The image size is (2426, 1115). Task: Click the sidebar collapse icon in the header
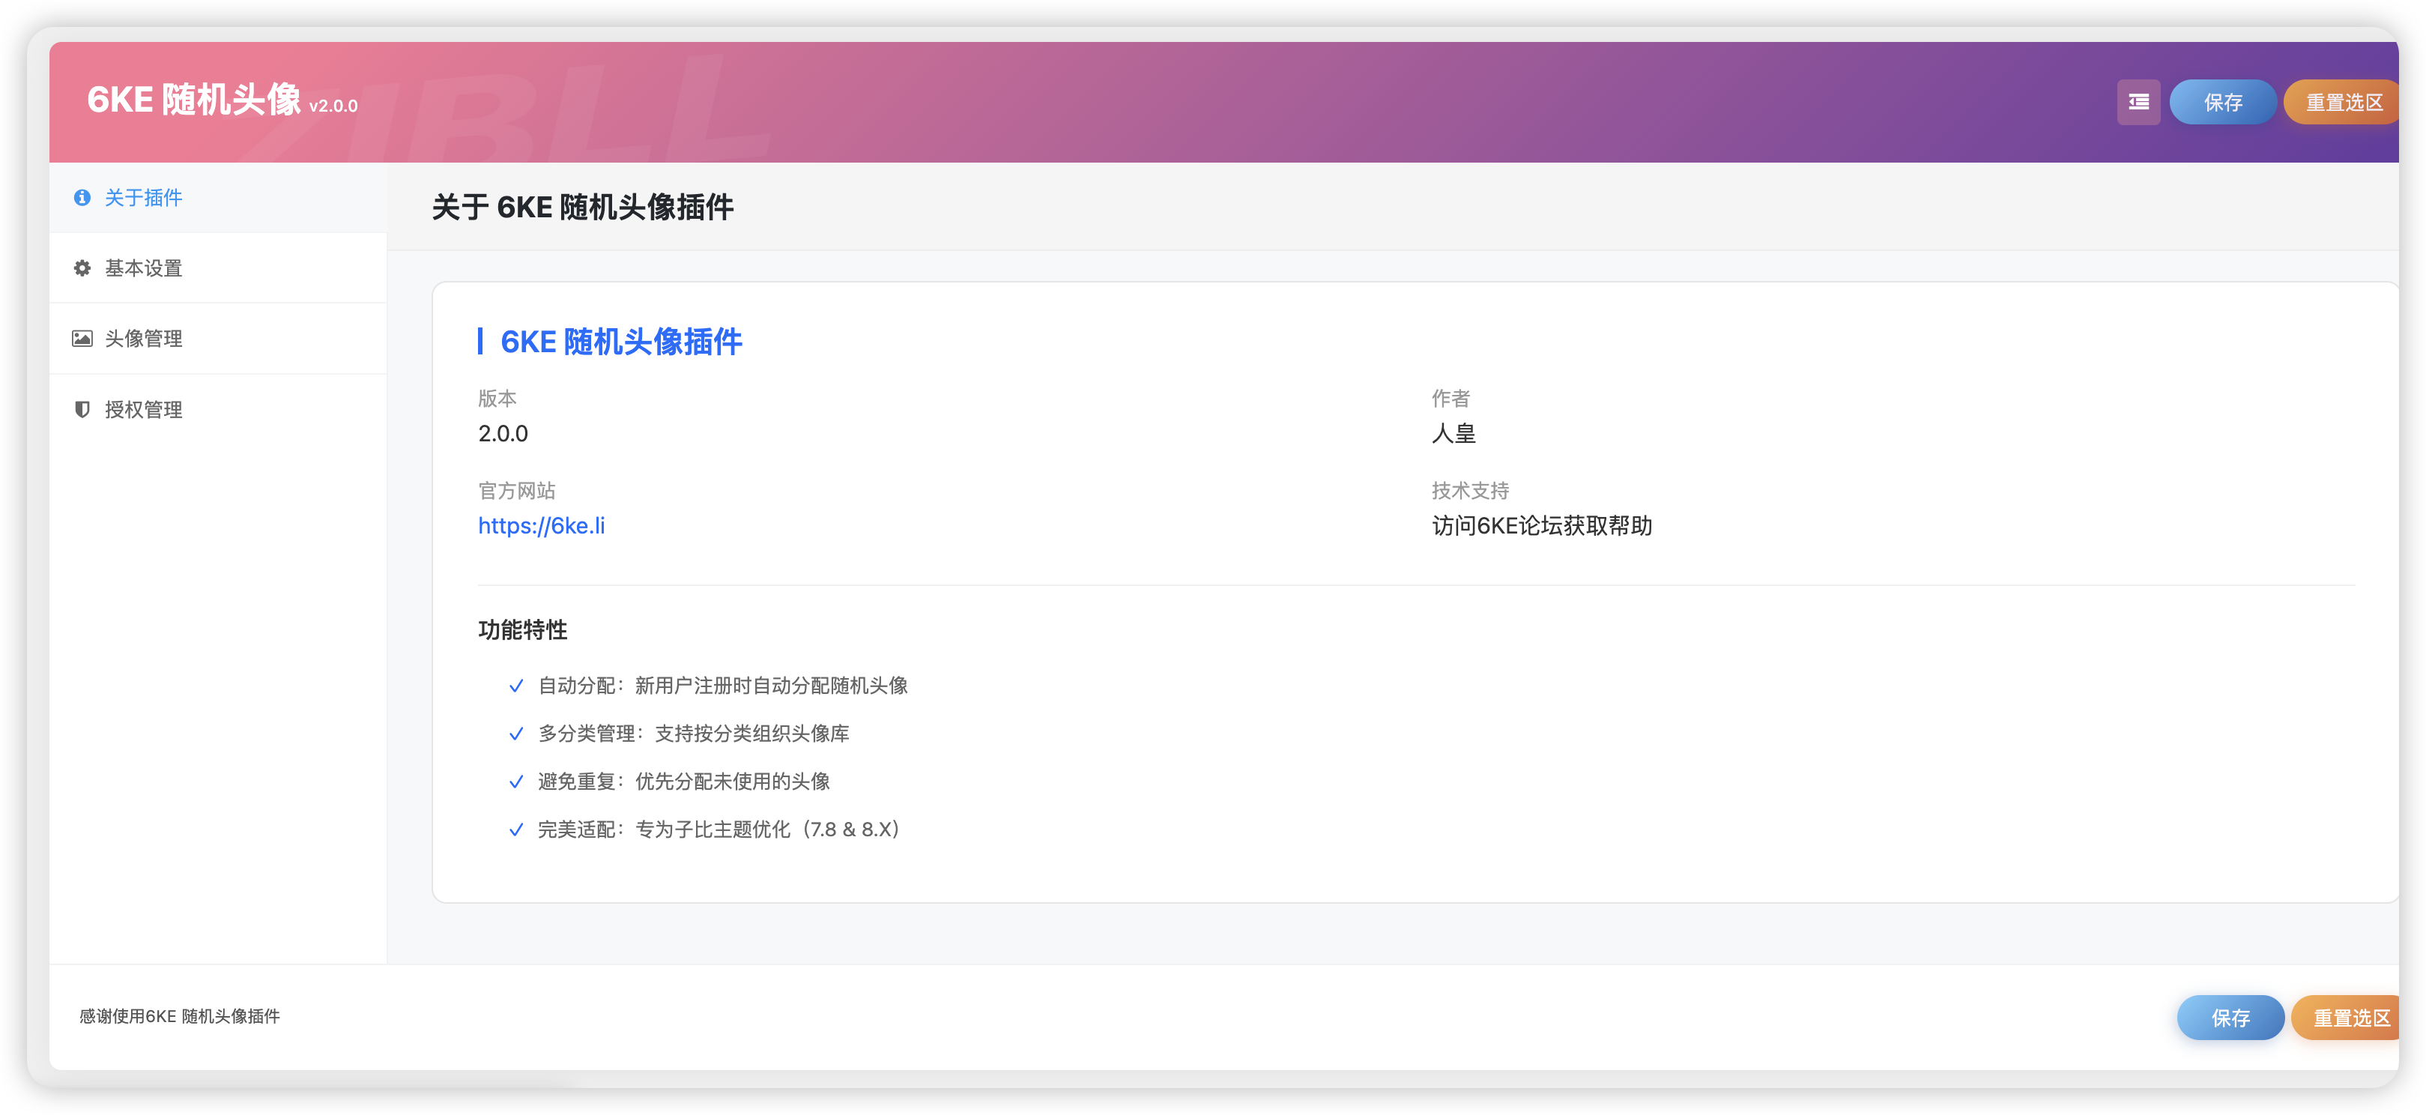(x=2138, y=102)
